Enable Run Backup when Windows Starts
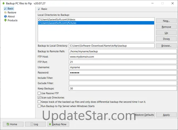The width and height of the screenshot is (178, 130). 39,106
